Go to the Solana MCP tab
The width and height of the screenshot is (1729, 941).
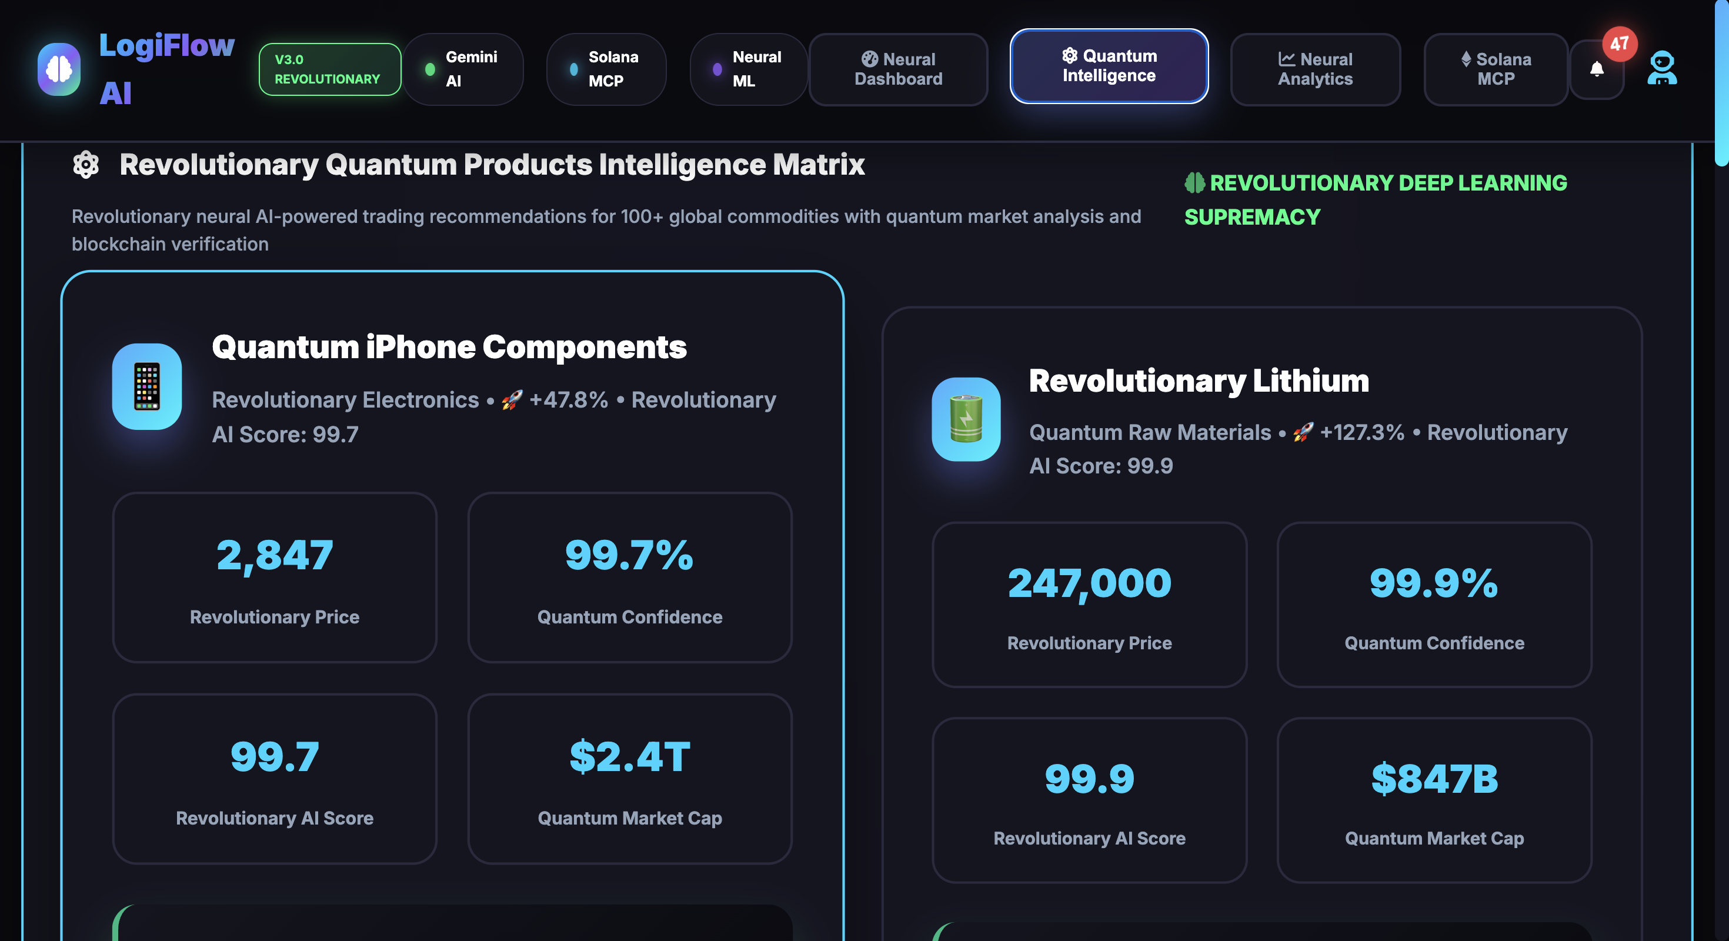[1495, 69]
